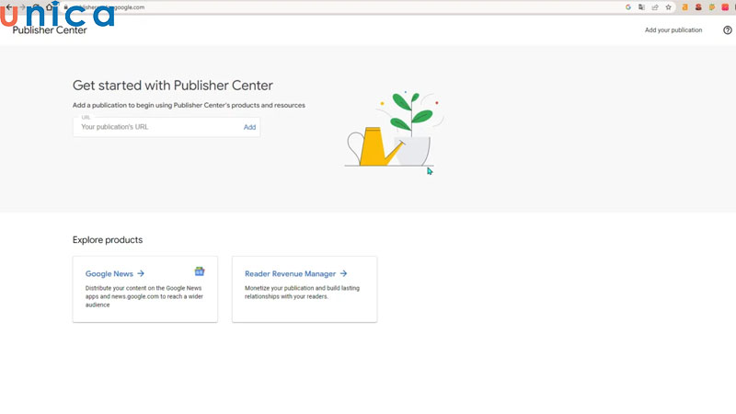Click the Add button beside URL field
736x414 pixels.
click(249, 127)
